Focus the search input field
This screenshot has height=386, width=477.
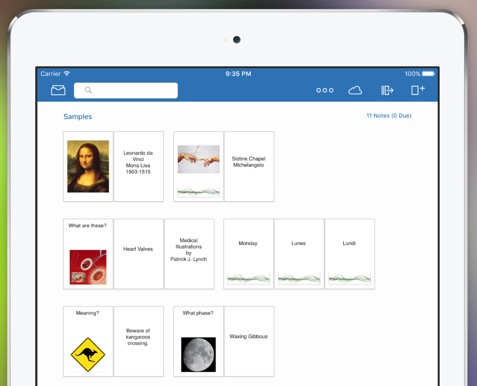pos(126,90)
